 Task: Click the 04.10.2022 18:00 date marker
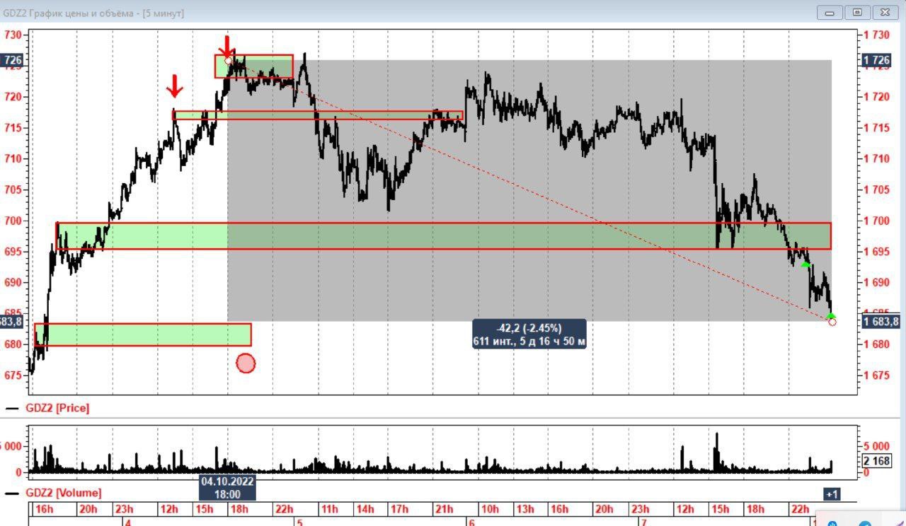click(x=227, y=487)
